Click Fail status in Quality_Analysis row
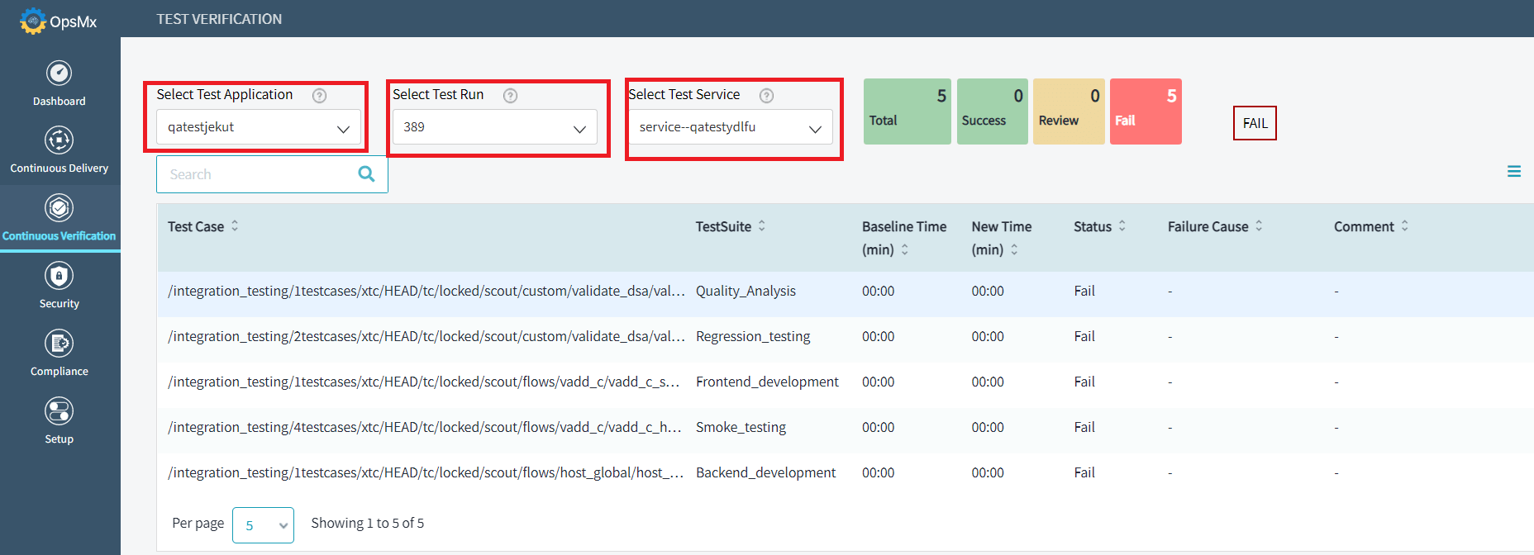 point(1084,291)
